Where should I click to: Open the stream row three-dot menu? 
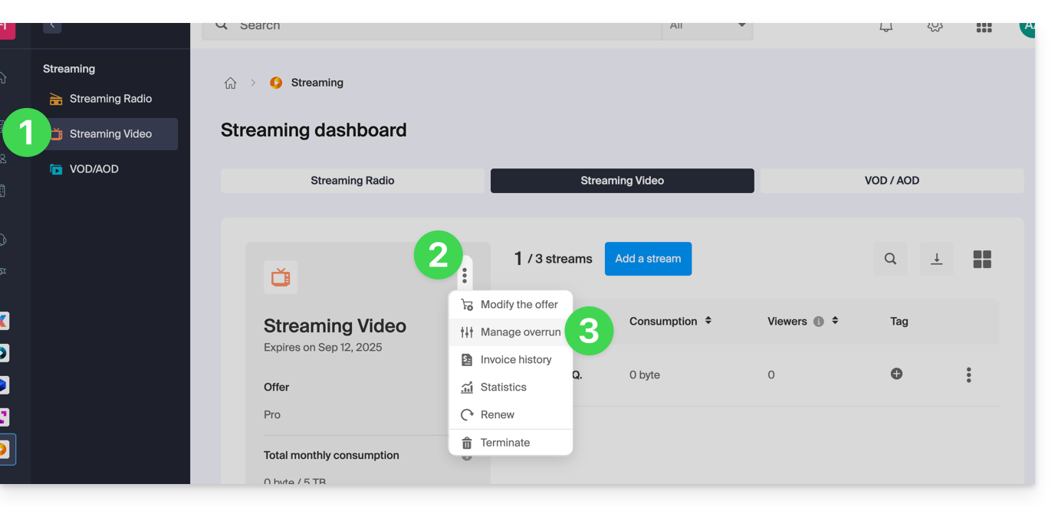pos(968,375)
